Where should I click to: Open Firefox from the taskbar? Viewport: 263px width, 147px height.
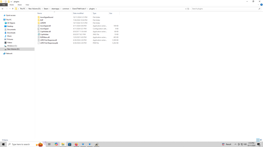tap(76, 144)
